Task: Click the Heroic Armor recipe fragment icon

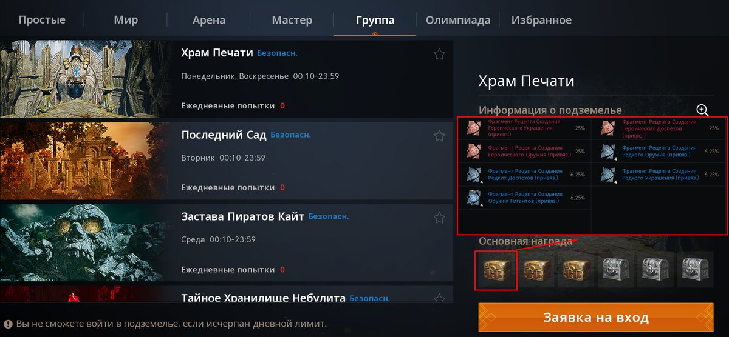Action: coord(609,128)
